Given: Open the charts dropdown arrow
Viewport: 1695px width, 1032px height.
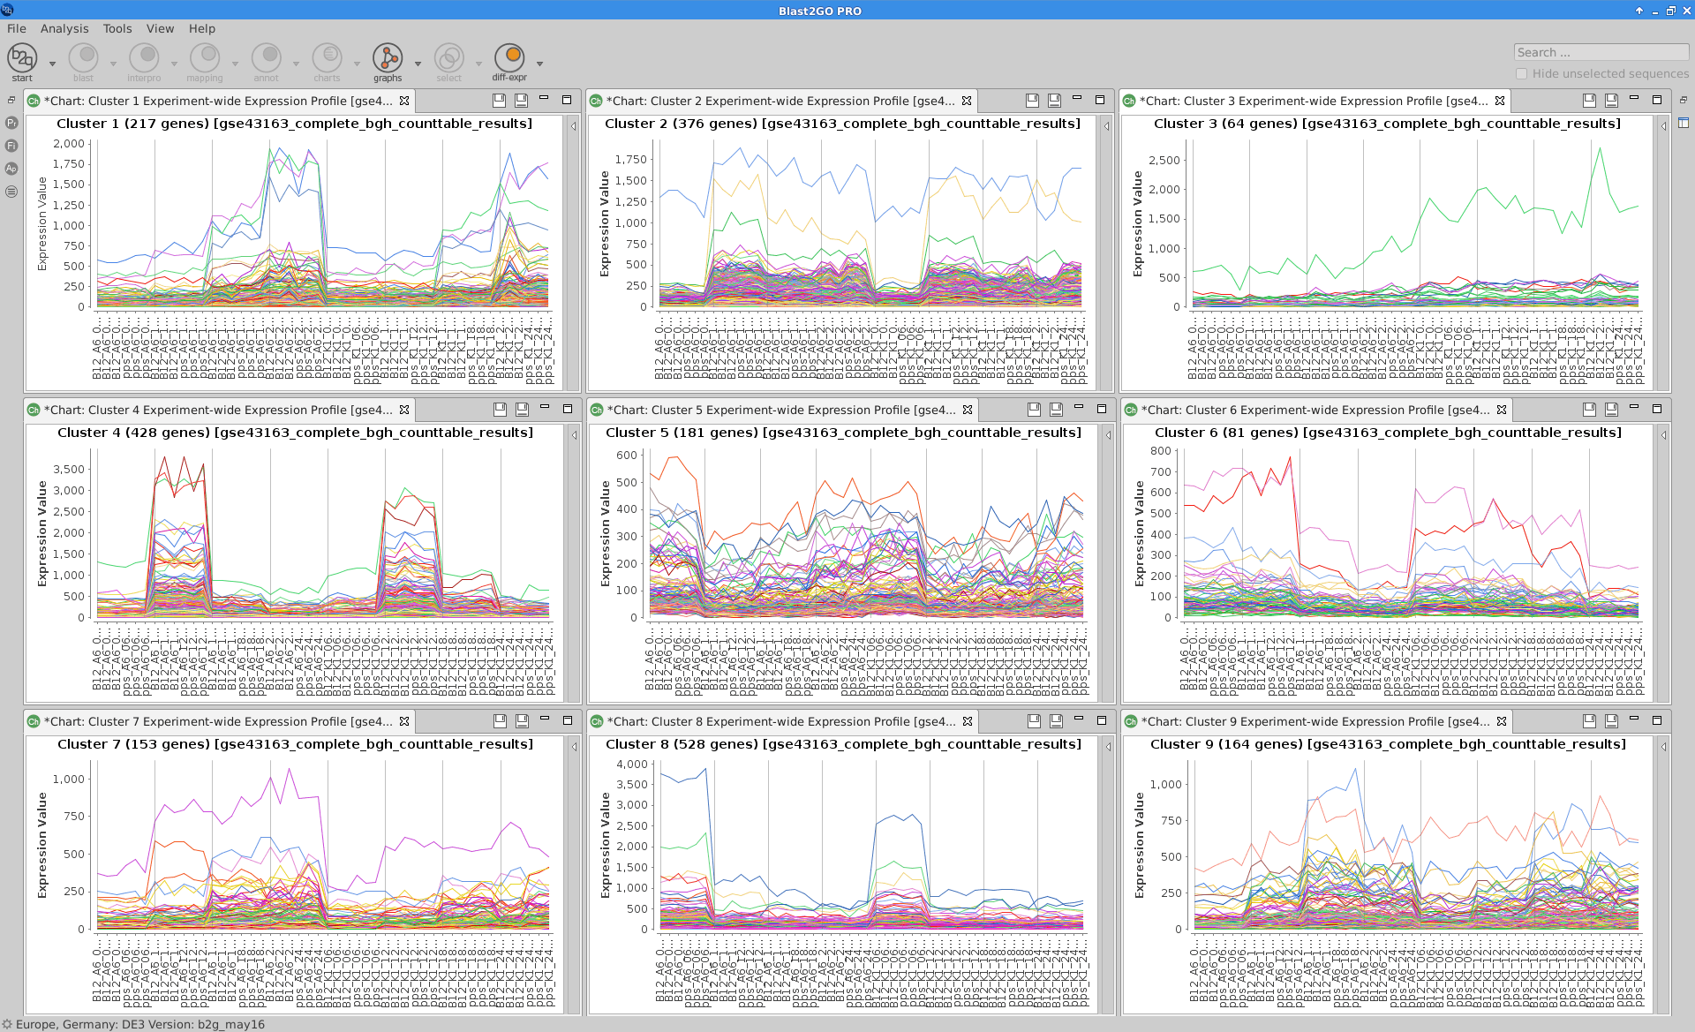Looking at the screenshot, I should pyautogui.click(x=357, y=64).
